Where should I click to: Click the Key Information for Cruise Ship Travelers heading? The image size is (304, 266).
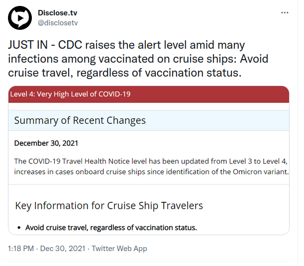tap(109, 205)
